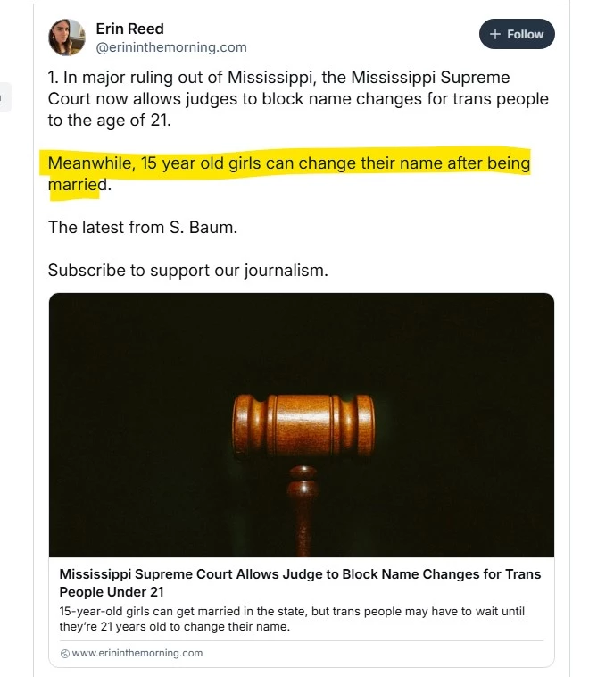The height and width of the screenshot is (677, 589).
Task: Click the gavel article preview image
Action: (x=302, y=424)
